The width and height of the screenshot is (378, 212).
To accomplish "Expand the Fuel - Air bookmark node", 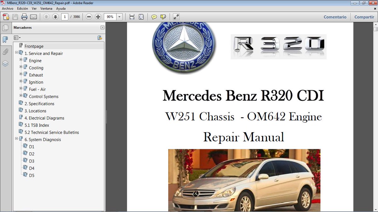I will pyautogui.click(x=21, y=88).
